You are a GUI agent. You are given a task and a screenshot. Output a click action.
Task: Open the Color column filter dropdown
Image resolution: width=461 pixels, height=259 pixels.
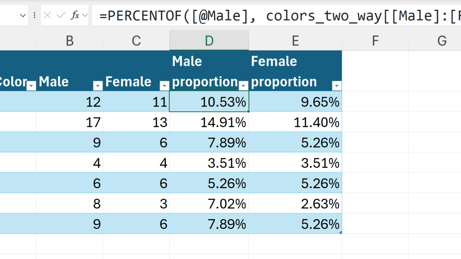coord(32,86)
